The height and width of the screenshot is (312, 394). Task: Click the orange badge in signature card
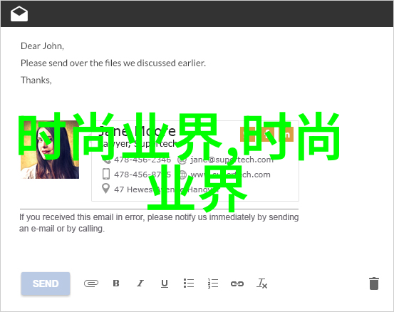point(266,134)
